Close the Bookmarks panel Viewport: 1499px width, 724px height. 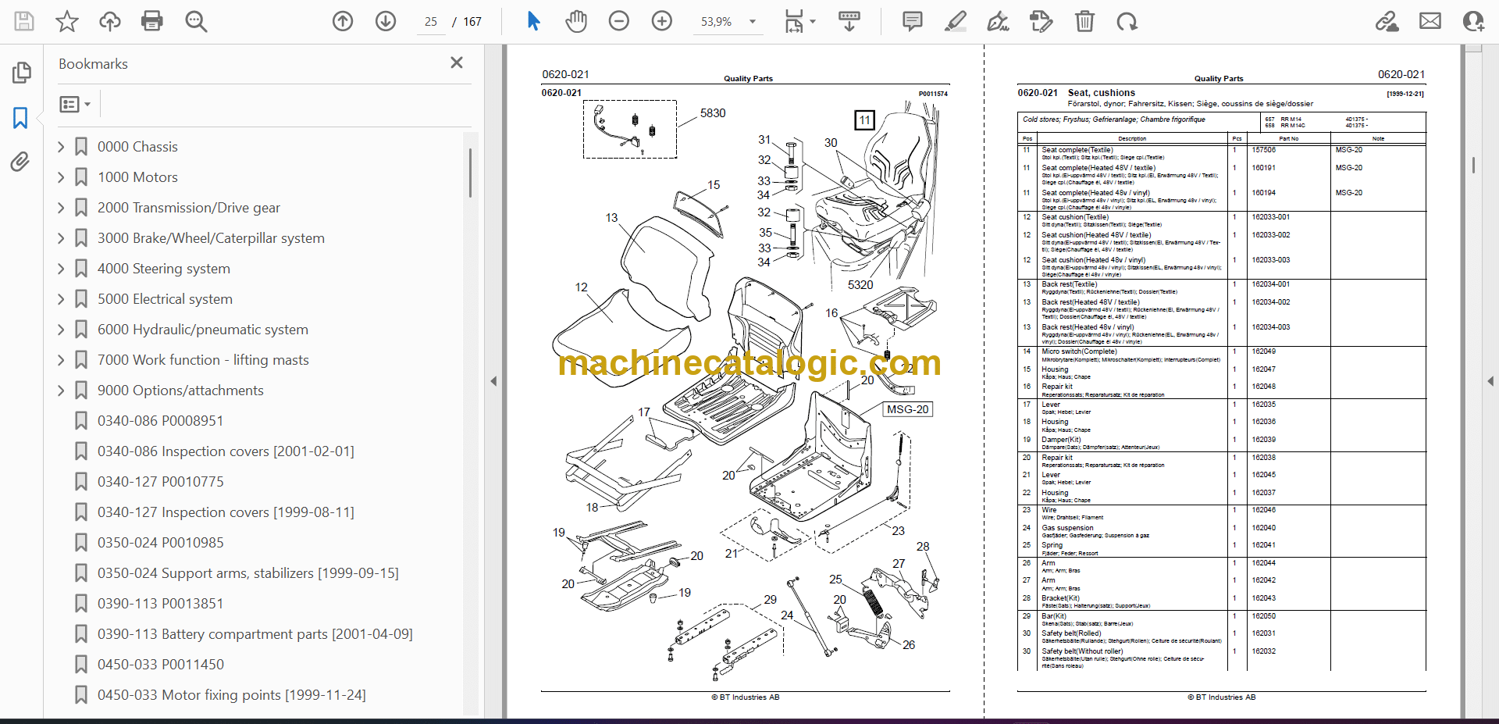click(x=457, y=62)
